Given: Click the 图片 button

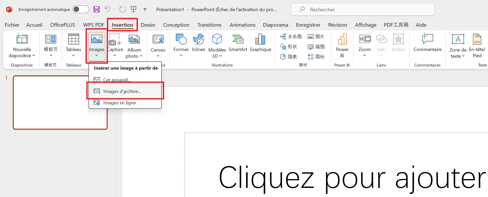Looking at the screenshot, I should pyautogui.click(x=316, y=37).
